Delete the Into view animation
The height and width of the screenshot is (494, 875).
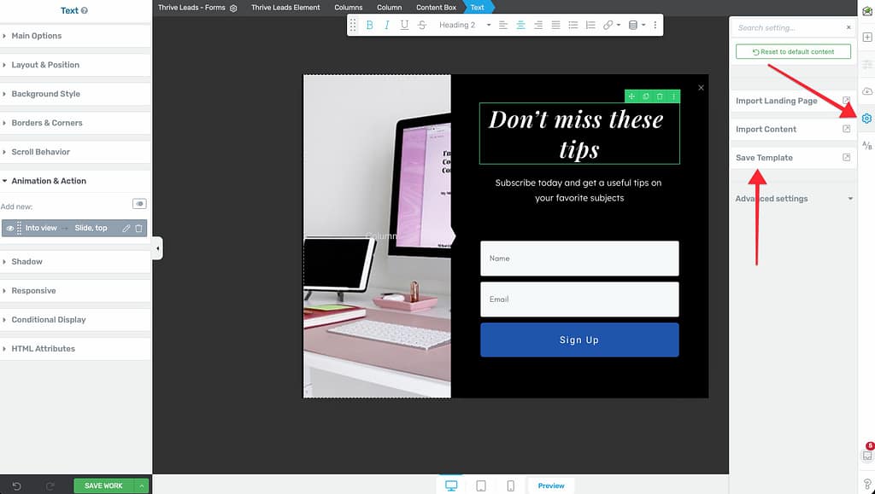138,229
